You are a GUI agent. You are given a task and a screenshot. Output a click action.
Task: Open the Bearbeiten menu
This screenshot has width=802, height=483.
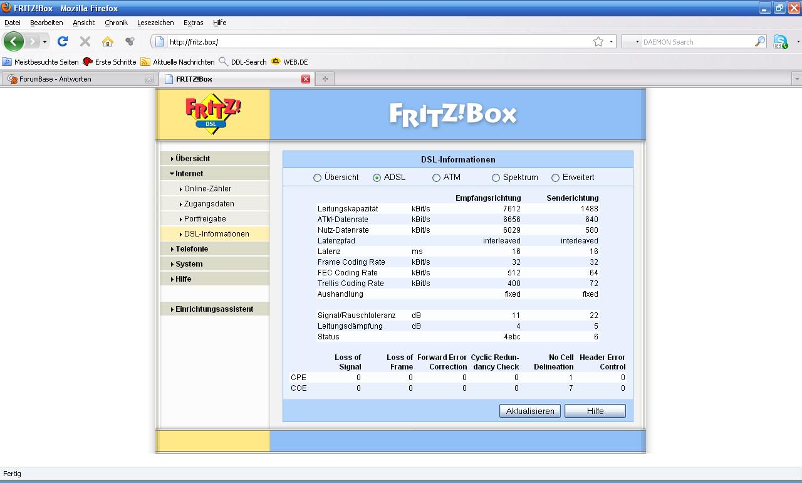coord(46,23)
